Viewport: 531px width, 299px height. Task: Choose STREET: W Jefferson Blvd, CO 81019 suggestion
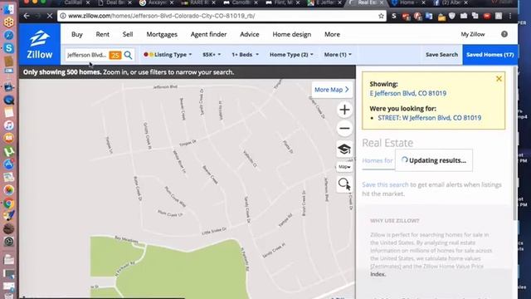430,118
